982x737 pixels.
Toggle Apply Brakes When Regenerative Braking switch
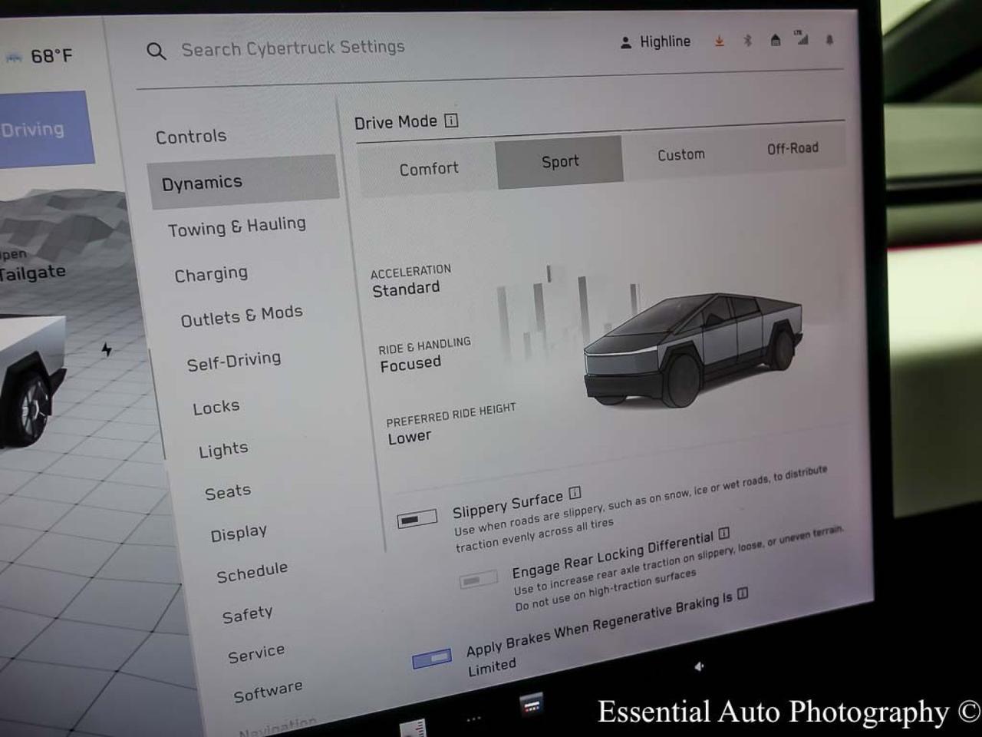point(431,659)
